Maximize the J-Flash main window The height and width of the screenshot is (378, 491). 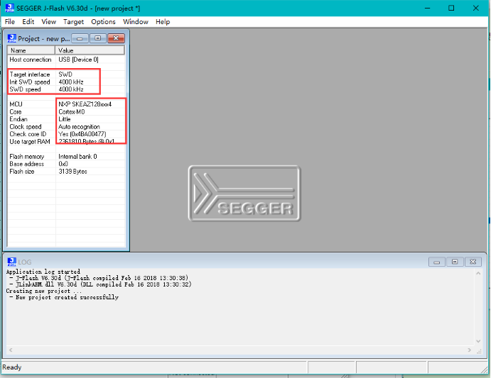pyautogui.click(x=451, y=8)
